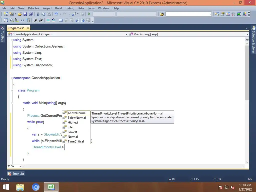
Task: Click the Add New Item toolbar icon
Action: 11,14
